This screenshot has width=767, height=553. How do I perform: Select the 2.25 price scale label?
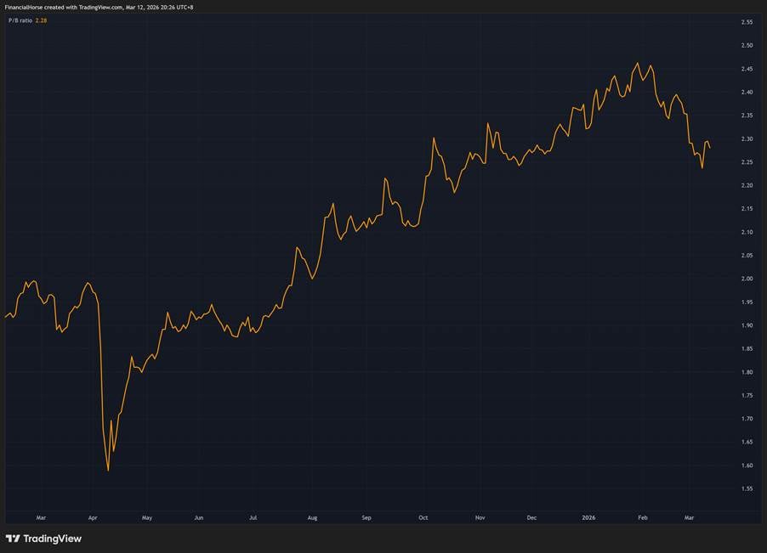pos(747,162)
